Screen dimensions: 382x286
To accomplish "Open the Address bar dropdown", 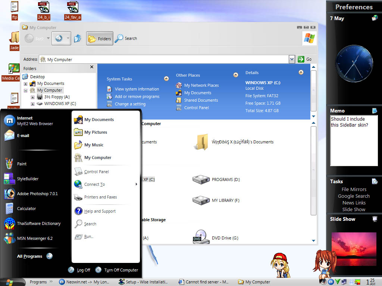I will (292, 59).
